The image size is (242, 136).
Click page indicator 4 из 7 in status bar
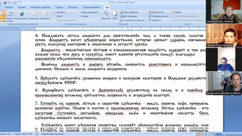(x=6, y=134)
